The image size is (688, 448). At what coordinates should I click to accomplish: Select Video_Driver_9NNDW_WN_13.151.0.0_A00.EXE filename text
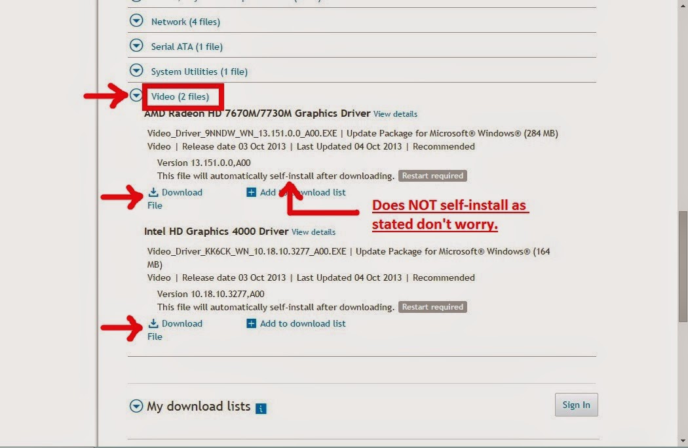(x=242, y=134)
